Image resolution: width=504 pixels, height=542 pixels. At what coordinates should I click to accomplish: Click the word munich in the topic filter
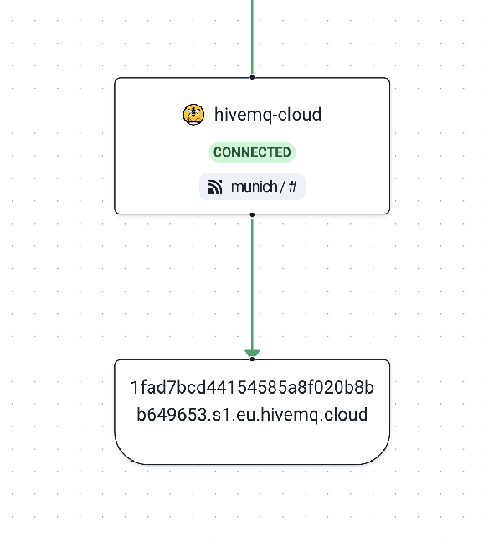point(254,187)
